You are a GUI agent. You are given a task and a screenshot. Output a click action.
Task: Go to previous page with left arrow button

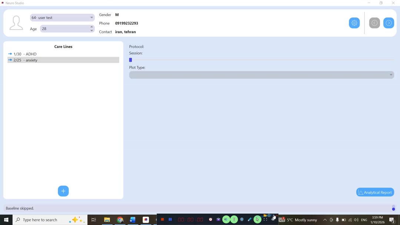[x=374, y=23]
